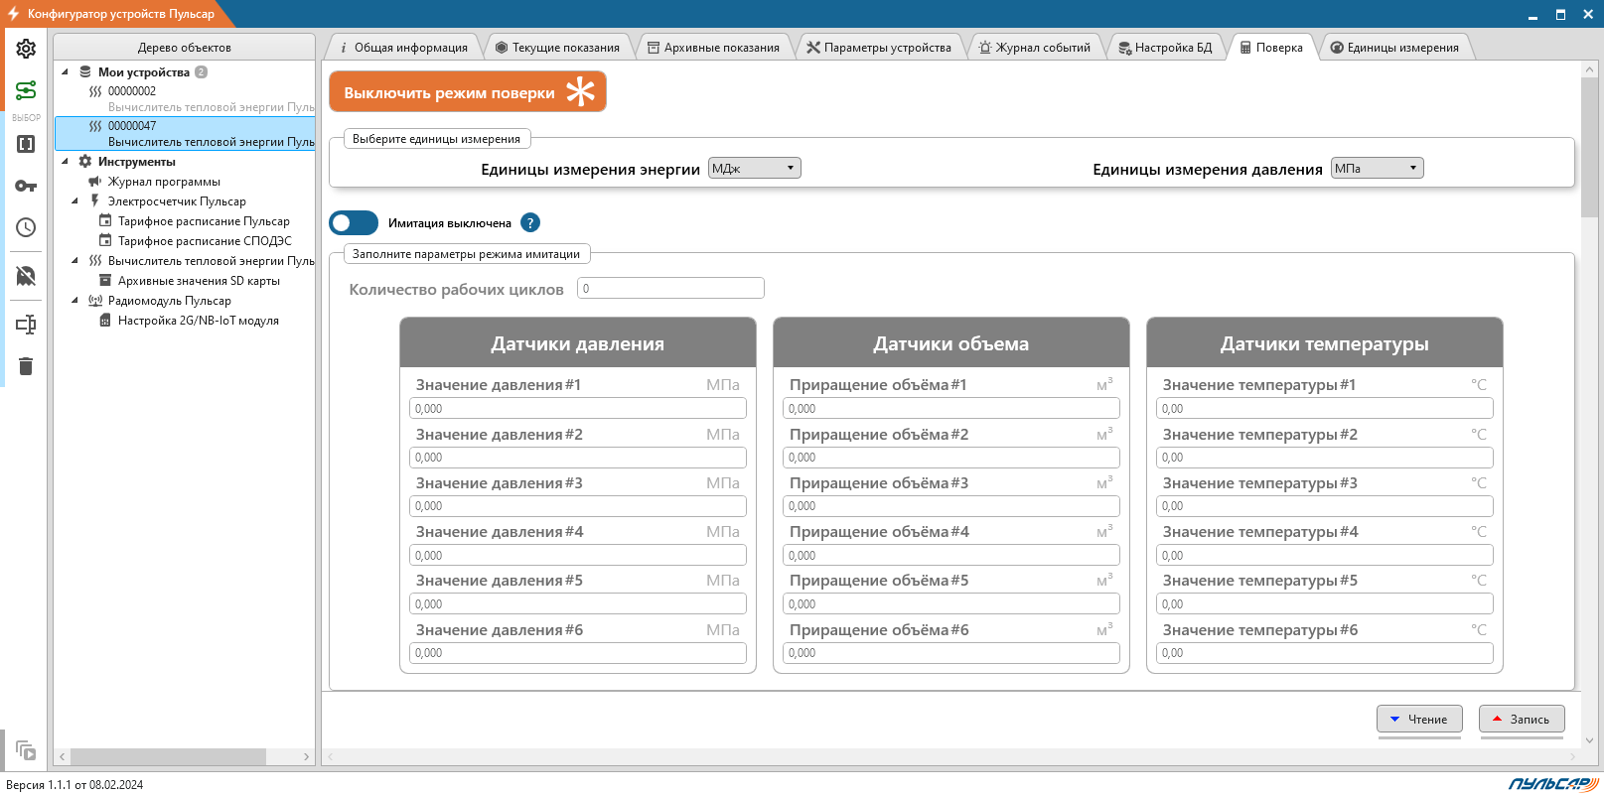Screen dimensions: 1604x797
Task: Click the main panel vertical scrollbar thumb
Action: click(x=1589, y=147)
